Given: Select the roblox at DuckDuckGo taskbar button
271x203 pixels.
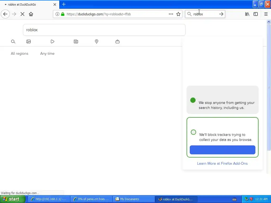Looking at the screenshot, I should click(176, 199).
